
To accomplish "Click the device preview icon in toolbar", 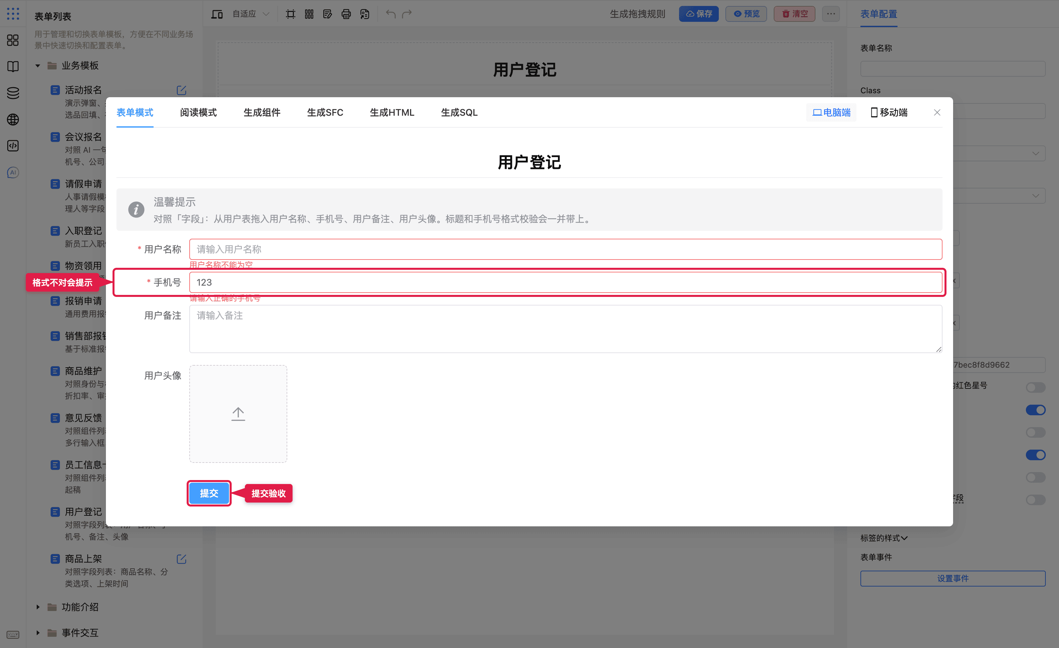I will click(217, 14).
